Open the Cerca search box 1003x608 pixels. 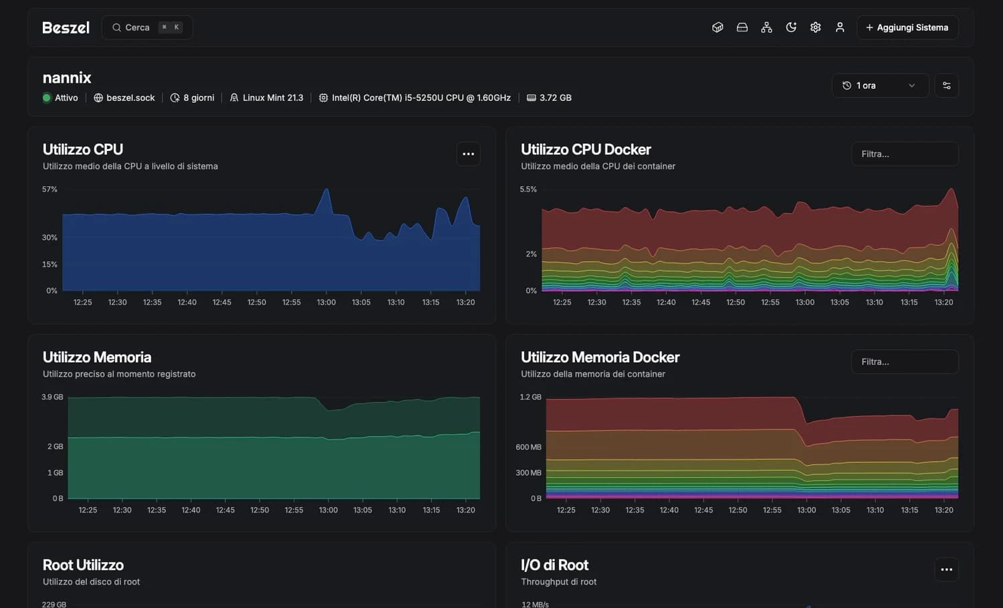click(x=147, y=27)
